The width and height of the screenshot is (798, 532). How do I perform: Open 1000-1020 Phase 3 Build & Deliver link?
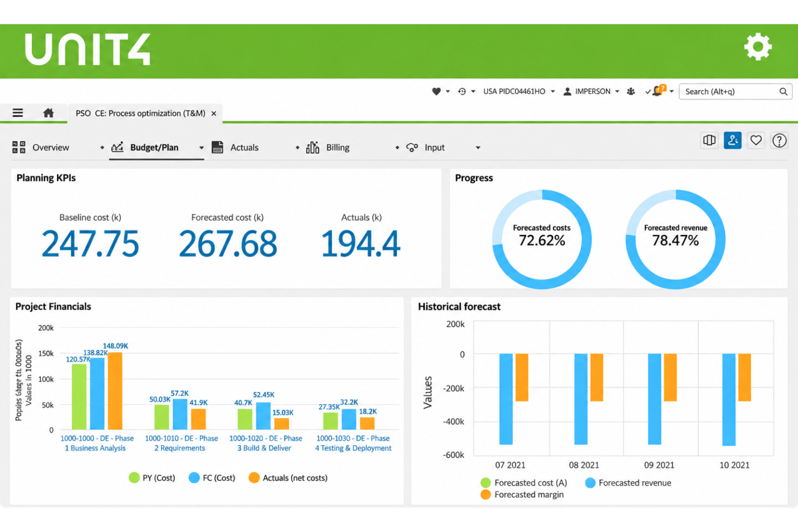(265, 443)
